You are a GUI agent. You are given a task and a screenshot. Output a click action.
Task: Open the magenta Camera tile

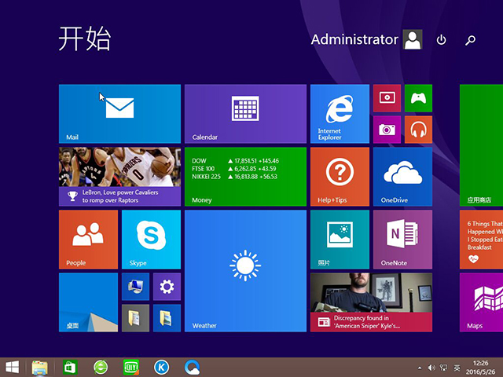387,130
